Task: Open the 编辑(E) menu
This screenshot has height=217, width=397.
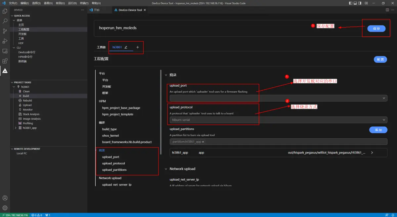Action: [x=24, y=3]
